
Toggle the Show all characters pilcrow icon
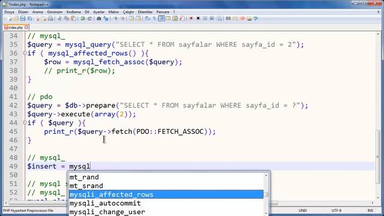[x=154, y=19]
